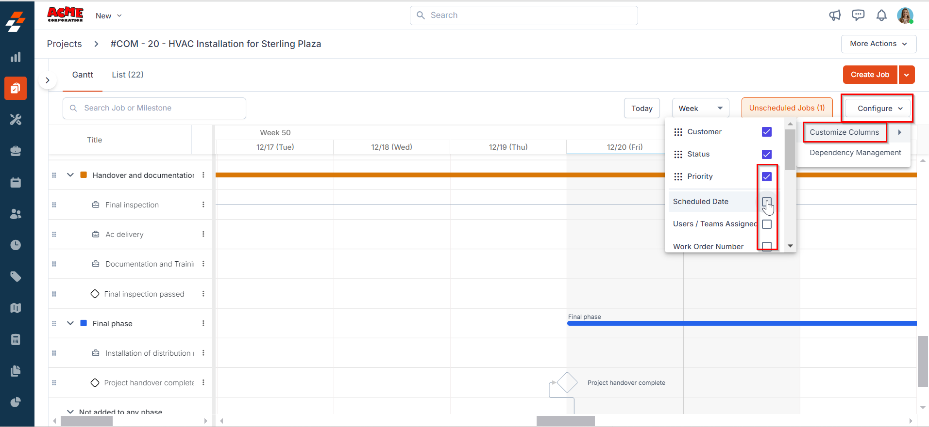Open the chat messages icon
929x427 pixels.
click(x=858, y=16)
